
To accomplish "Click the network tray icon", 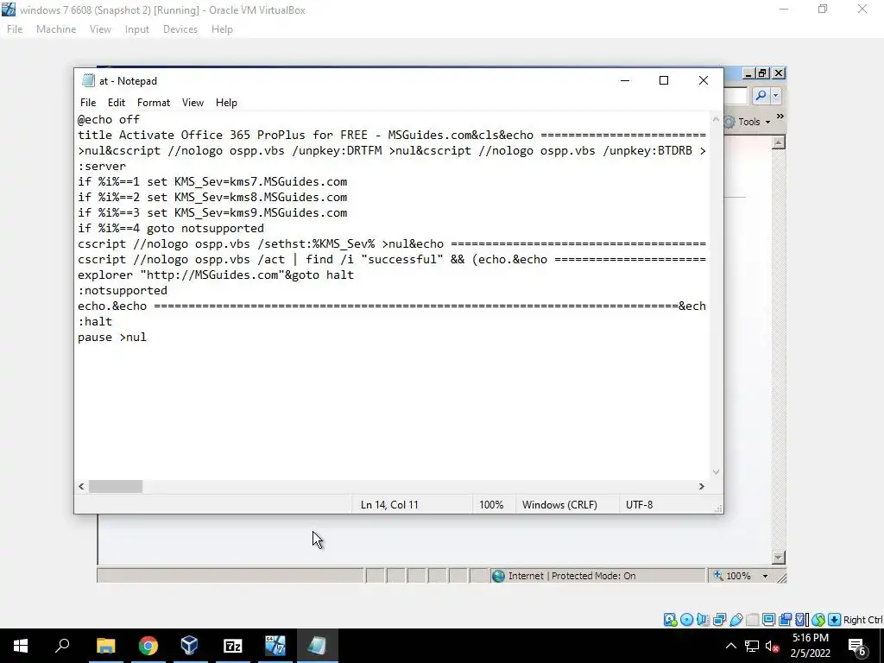I will pyautogui.click(x=752, y=646).
